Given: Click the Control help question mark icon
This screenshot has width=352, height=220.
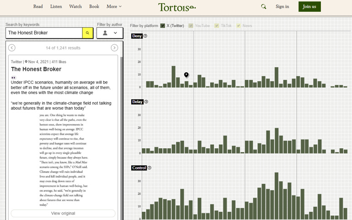Looking at the screenshot, I should [149, 168].
